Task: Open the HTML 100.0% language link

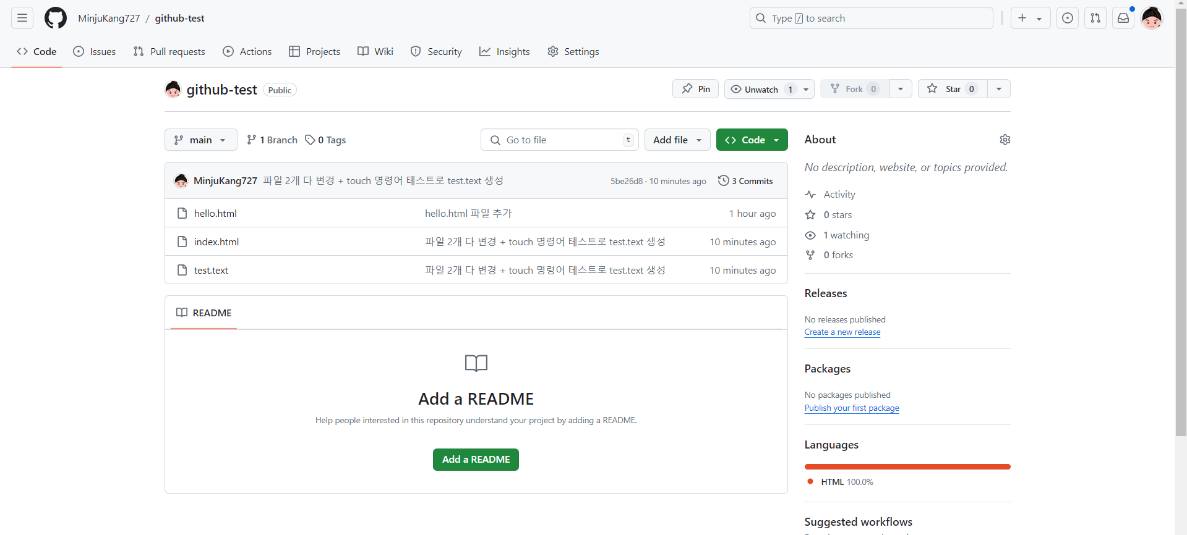Action: pos(840,482)
